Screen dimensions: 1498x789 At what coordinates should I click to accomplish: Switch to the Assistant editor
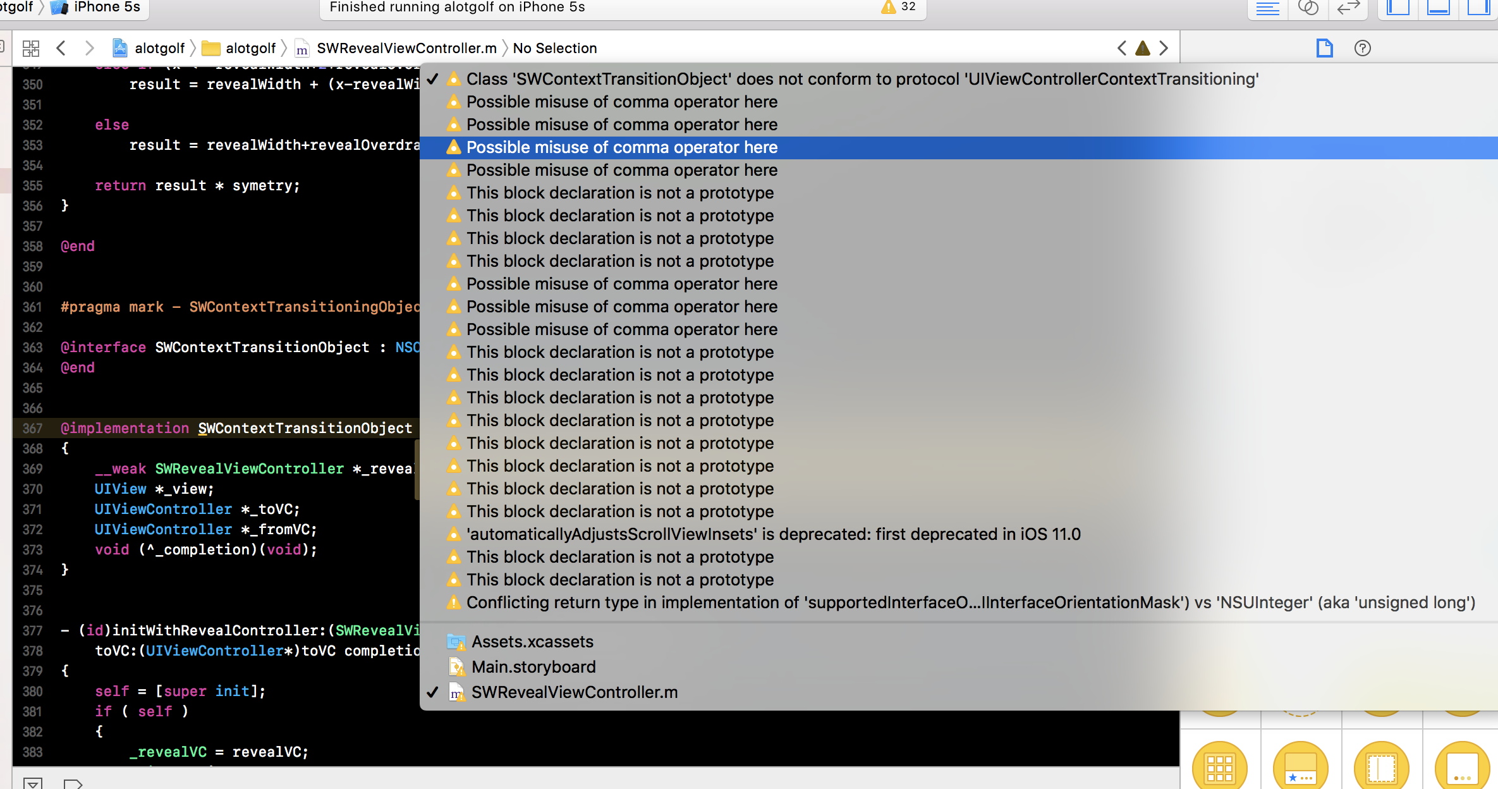(x=1308, y=8)
